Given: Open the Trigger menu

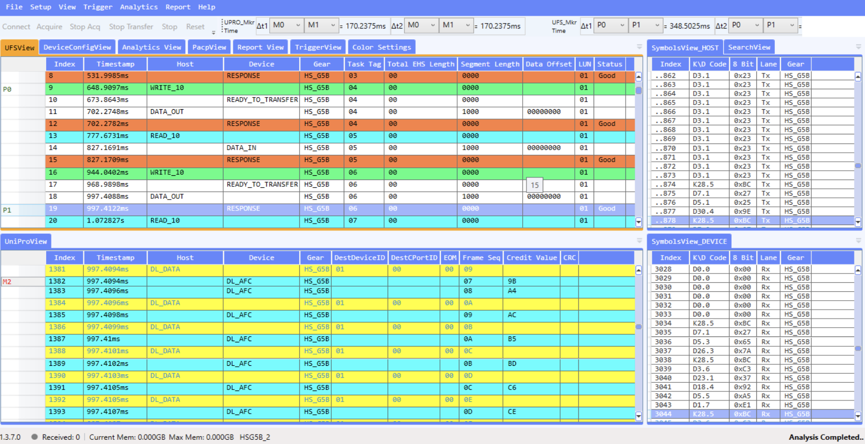Looking at the screenshot, I should 98,7.
